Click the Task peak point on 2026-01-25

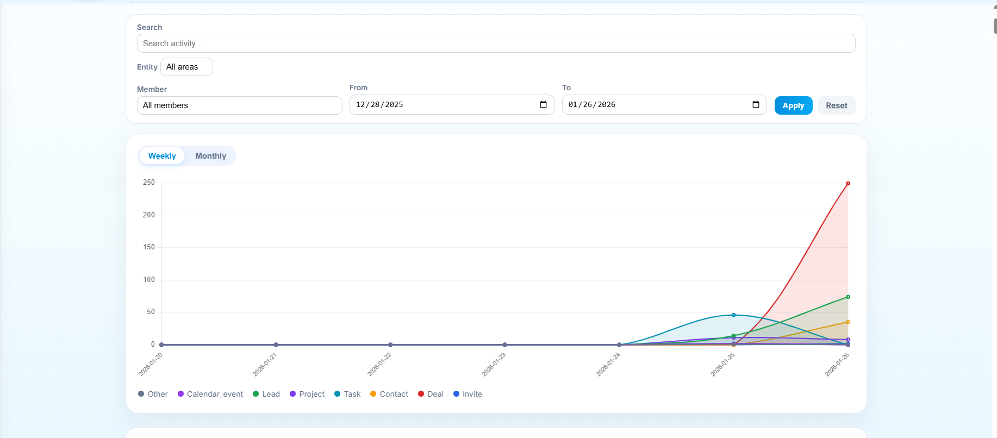tap(733, 315)
